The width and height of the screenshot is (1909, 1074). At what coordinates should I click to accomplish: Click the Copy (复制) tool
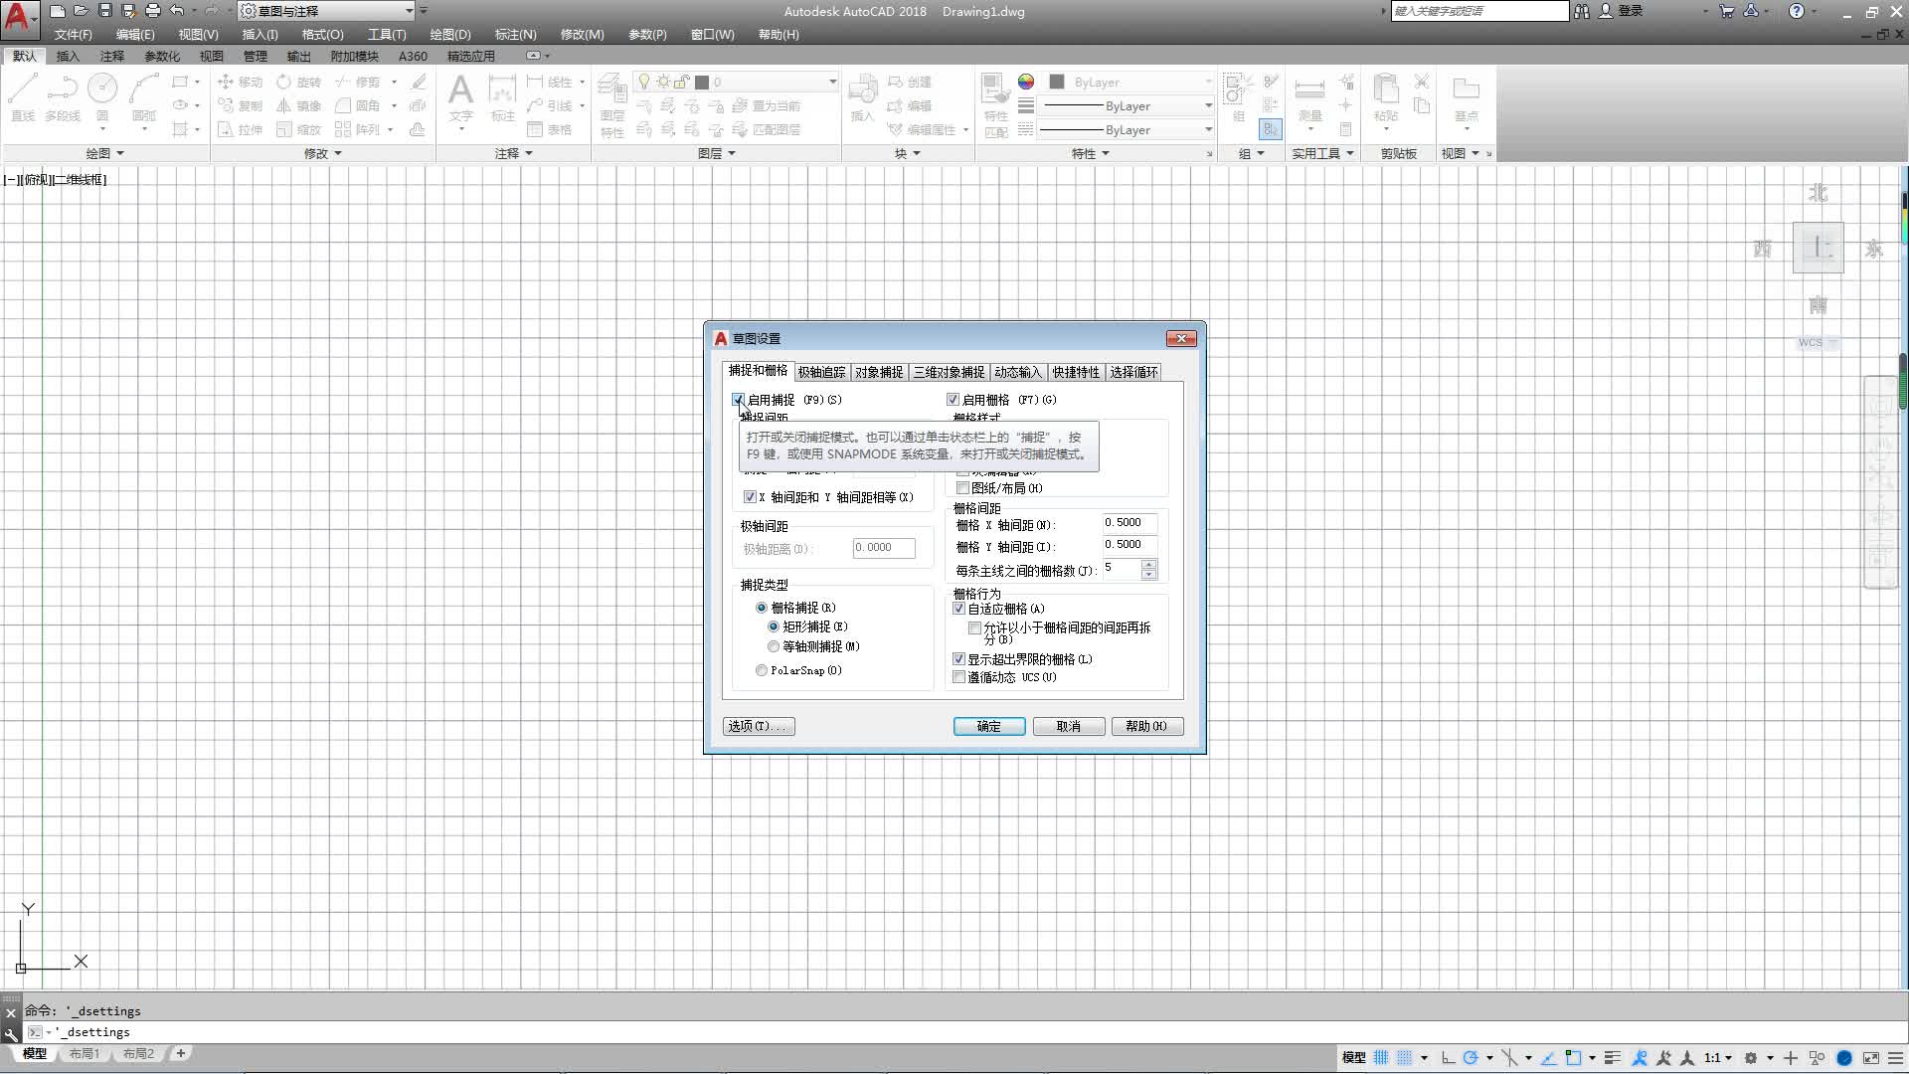(240, 105)
